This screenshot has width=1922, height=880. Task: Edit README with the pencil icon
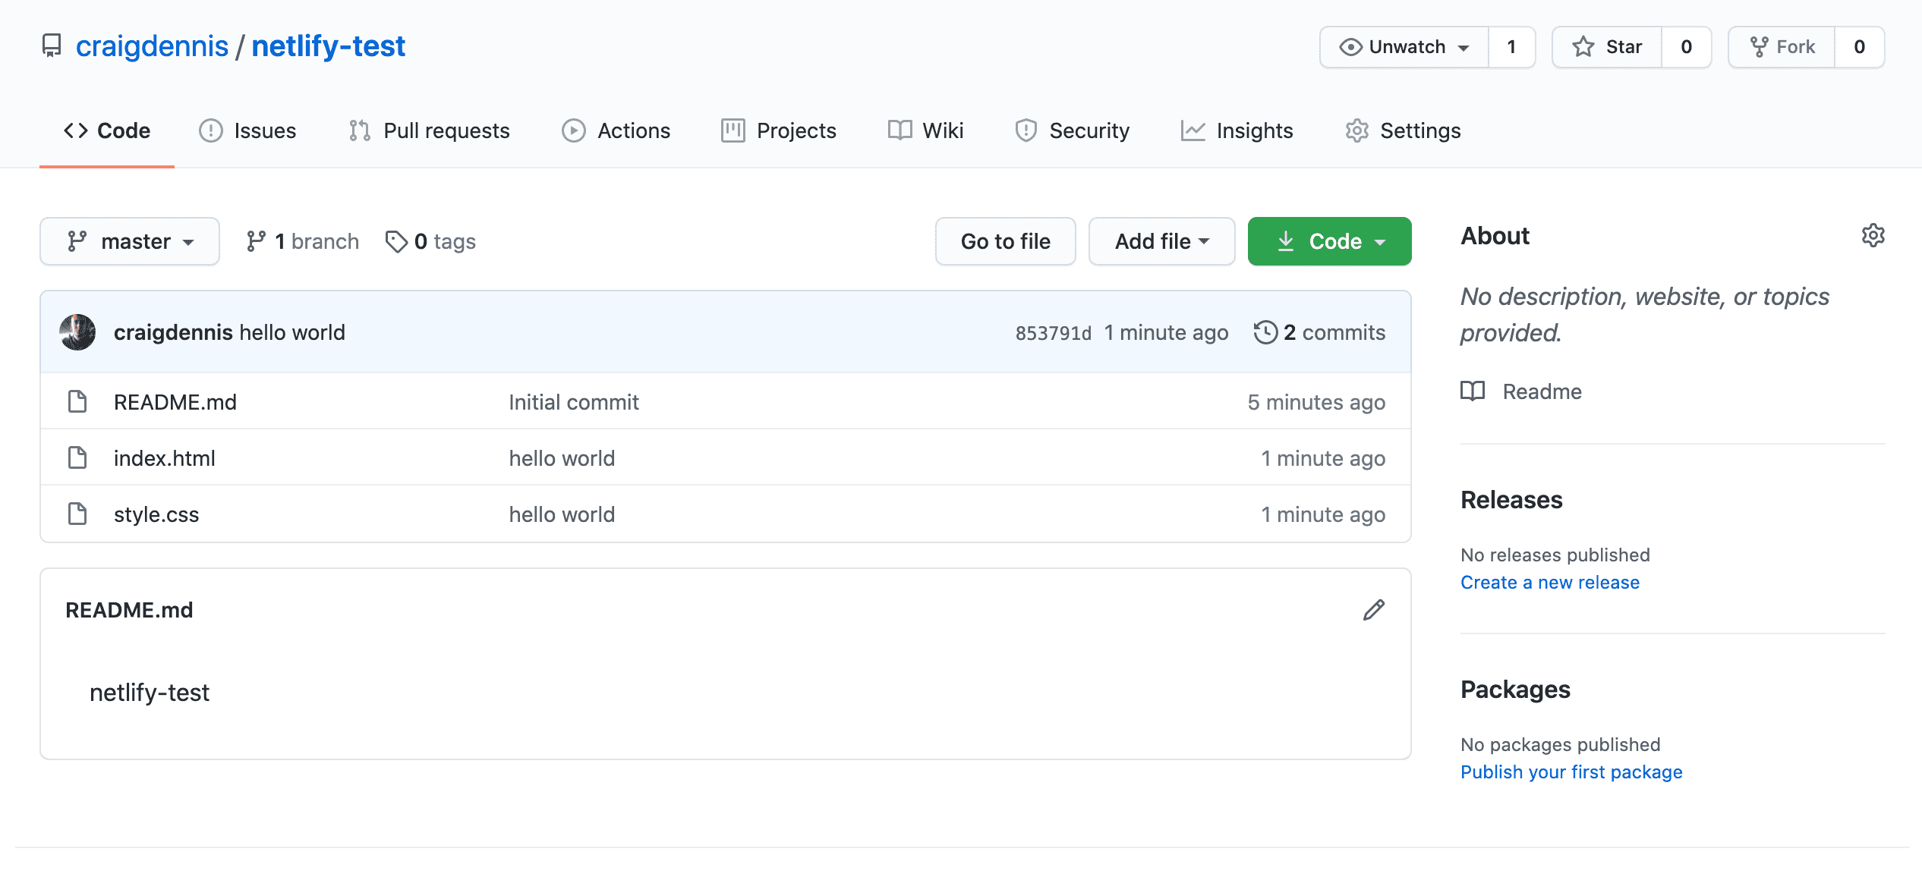(x=1373, y=610)
